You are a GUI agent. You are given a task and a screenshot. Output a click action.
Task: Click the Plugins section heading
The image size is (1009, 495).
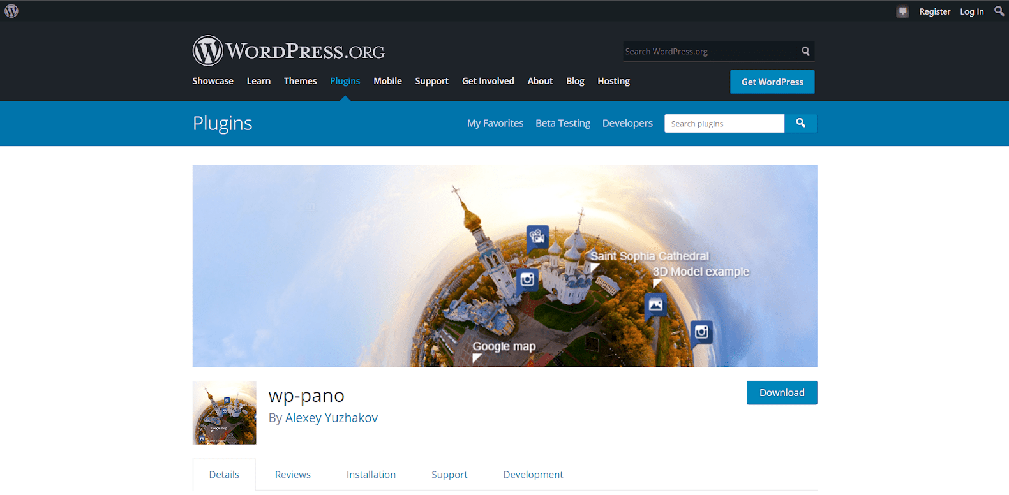223,123
